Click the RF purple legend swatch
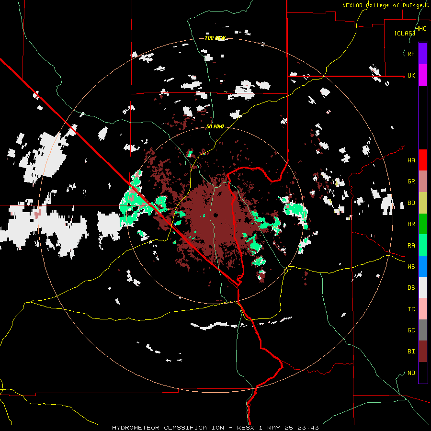 point(423,54)
